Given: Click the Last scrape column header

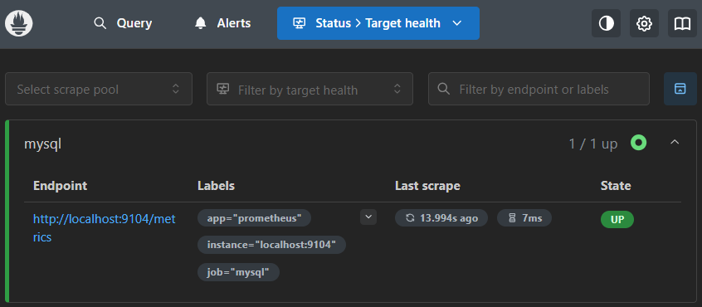Looking at the screenshot, I should point(427,186).
